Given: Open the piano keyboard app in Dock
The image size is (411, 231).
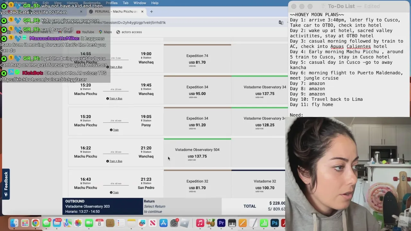Looking at the screenshot, I should click(232, 223).
